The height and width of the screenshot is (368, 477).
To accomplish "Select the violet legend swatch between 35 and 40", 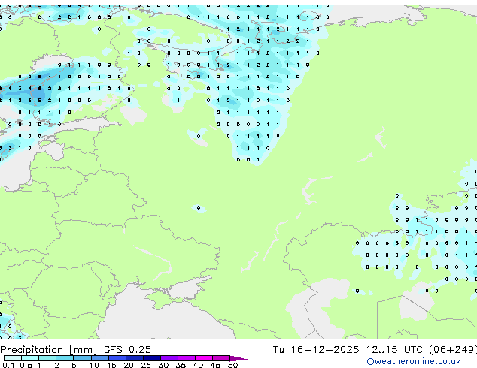I will click(187, 358).
